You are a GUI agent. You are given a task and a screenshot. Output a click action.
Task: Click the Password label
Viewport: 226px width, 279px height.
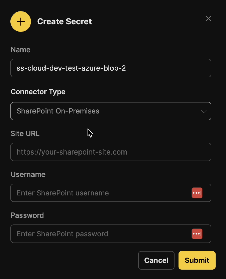pos(27,215)
